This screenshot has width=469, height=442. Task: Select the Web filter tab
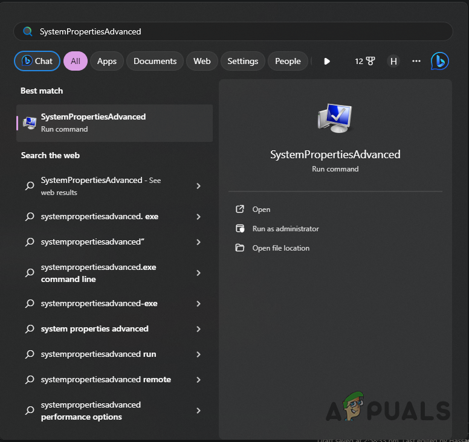point(202,61)
